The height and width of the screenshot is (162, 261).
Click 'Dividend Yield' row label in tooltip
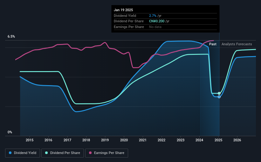125,16
